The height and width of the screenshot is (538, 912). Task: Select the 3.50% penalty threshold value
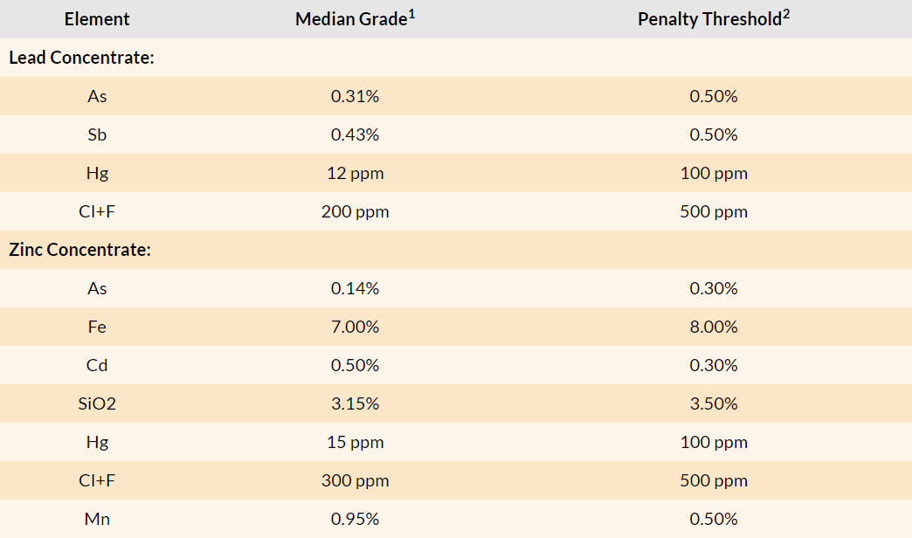click(714, 403)
